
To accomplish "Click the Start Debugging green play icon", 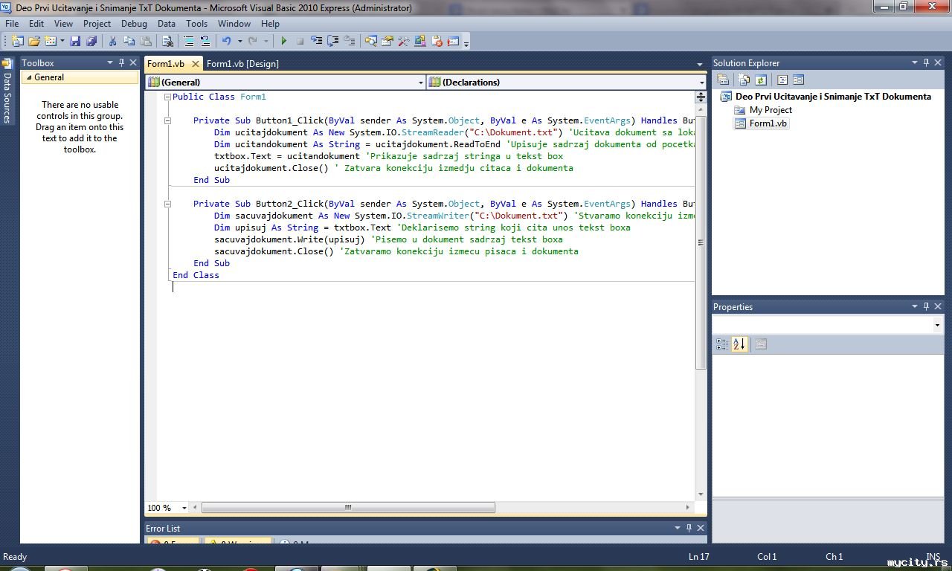I will point(283,42).
